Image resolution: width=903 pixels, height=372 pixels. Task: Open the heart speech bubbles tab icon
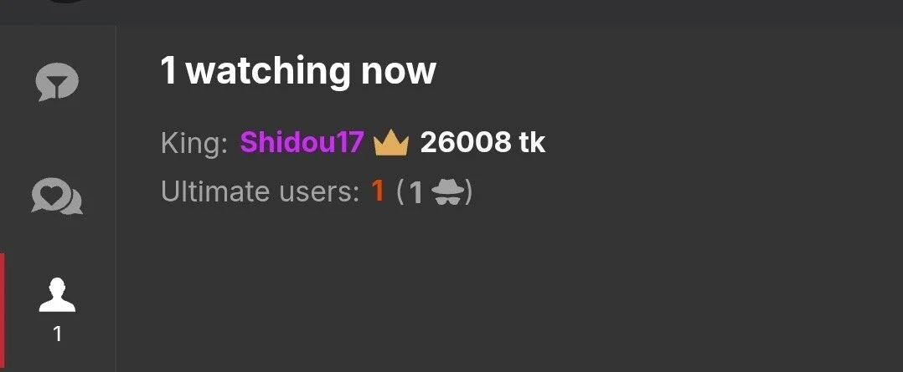click(x=57, y=196)
